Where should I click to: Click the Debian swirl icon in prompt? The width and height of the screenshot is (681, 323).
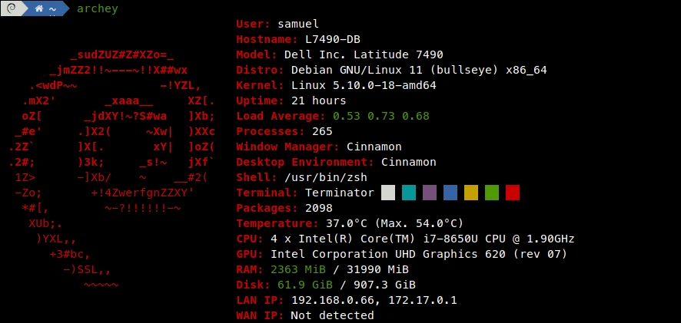[12, 8]
